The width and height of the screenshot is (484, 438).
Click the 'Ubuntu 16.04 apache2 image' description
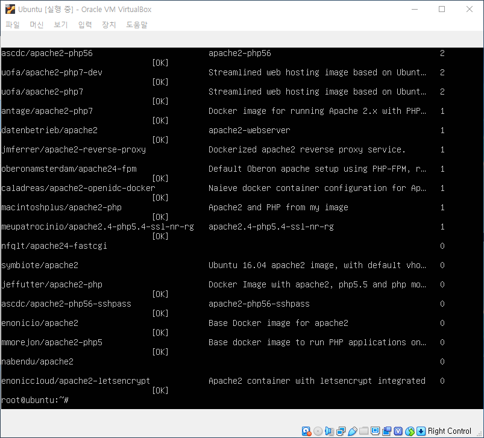317,265
